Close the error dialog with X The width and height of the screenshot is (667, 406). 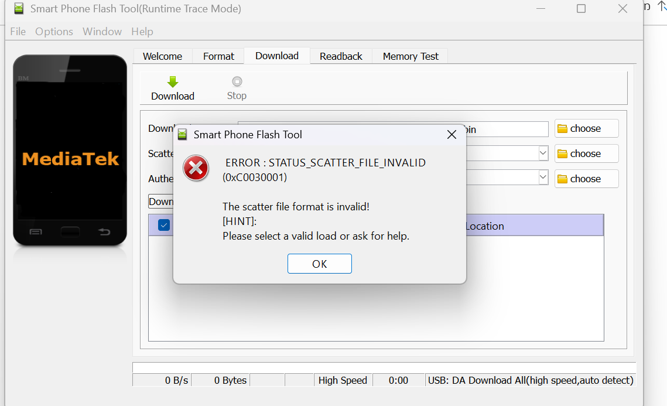click(451, 135)
